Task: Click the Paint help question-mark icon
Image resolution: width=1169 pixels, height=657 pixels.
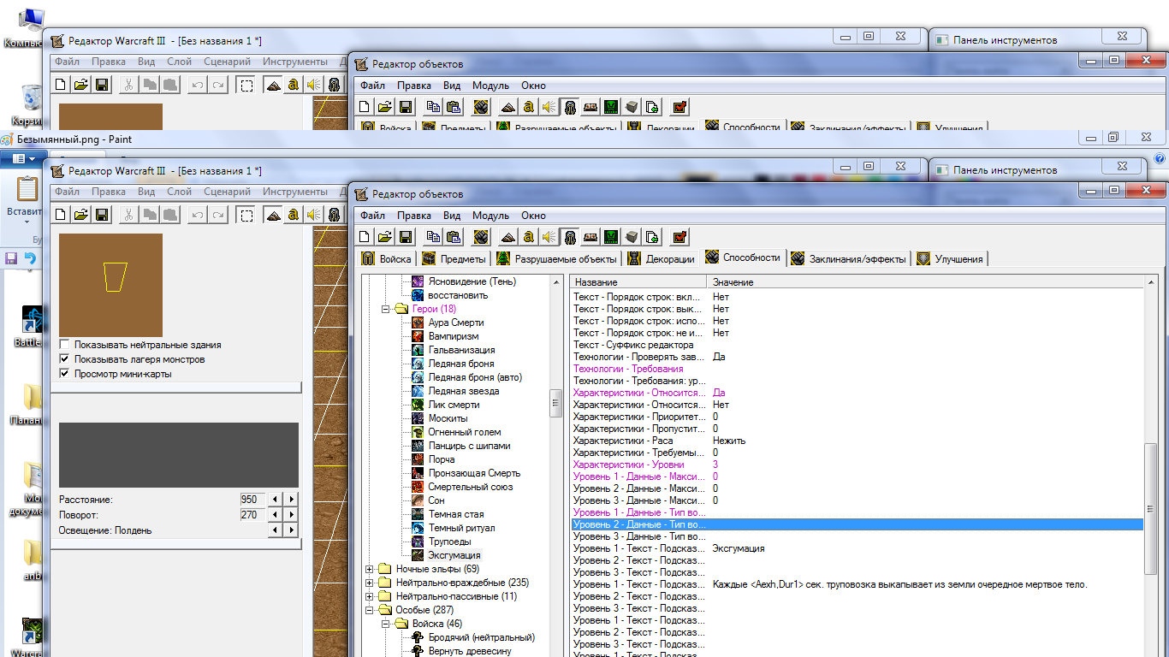Action: 1160,158
